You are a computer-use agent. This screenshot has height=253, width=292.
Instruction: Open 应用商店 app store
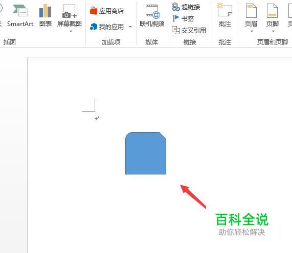coord(107,11)
